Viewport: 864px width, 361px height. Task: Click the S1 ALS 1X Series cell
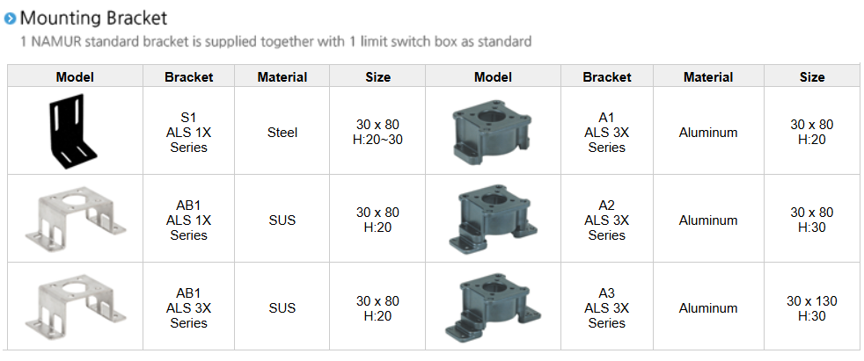coord(188,133)
